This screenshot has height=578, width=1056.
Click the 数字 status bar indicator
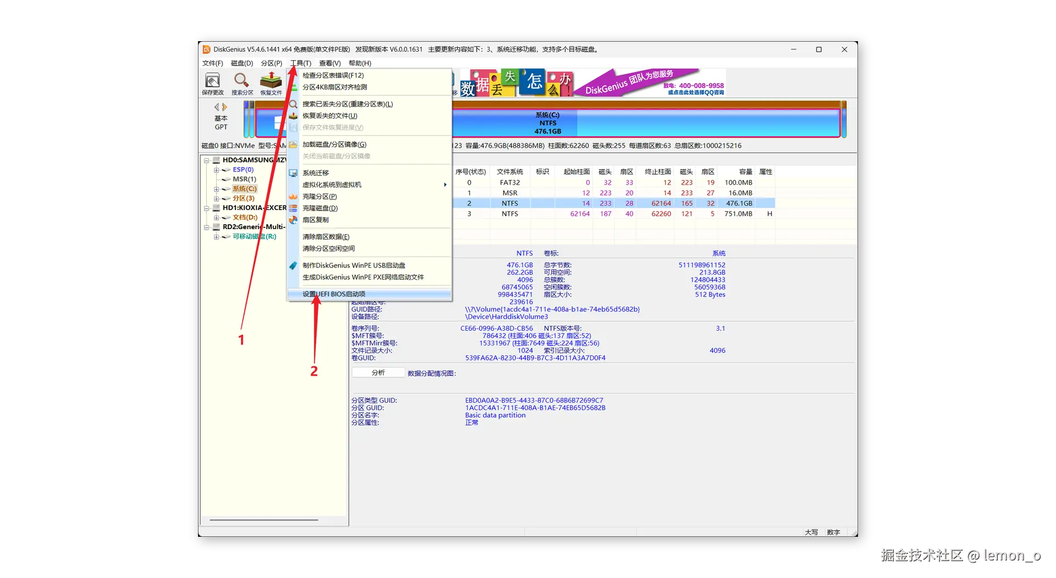pos(833,532)
